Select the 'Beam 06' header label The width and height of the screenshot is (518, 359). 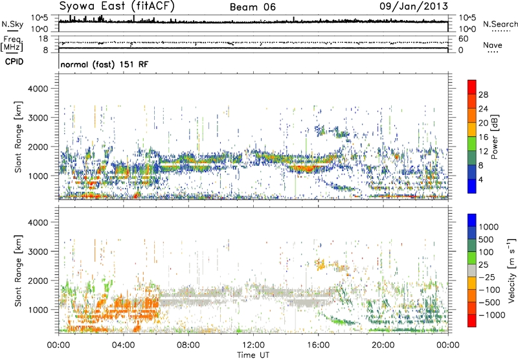(253, 7)
